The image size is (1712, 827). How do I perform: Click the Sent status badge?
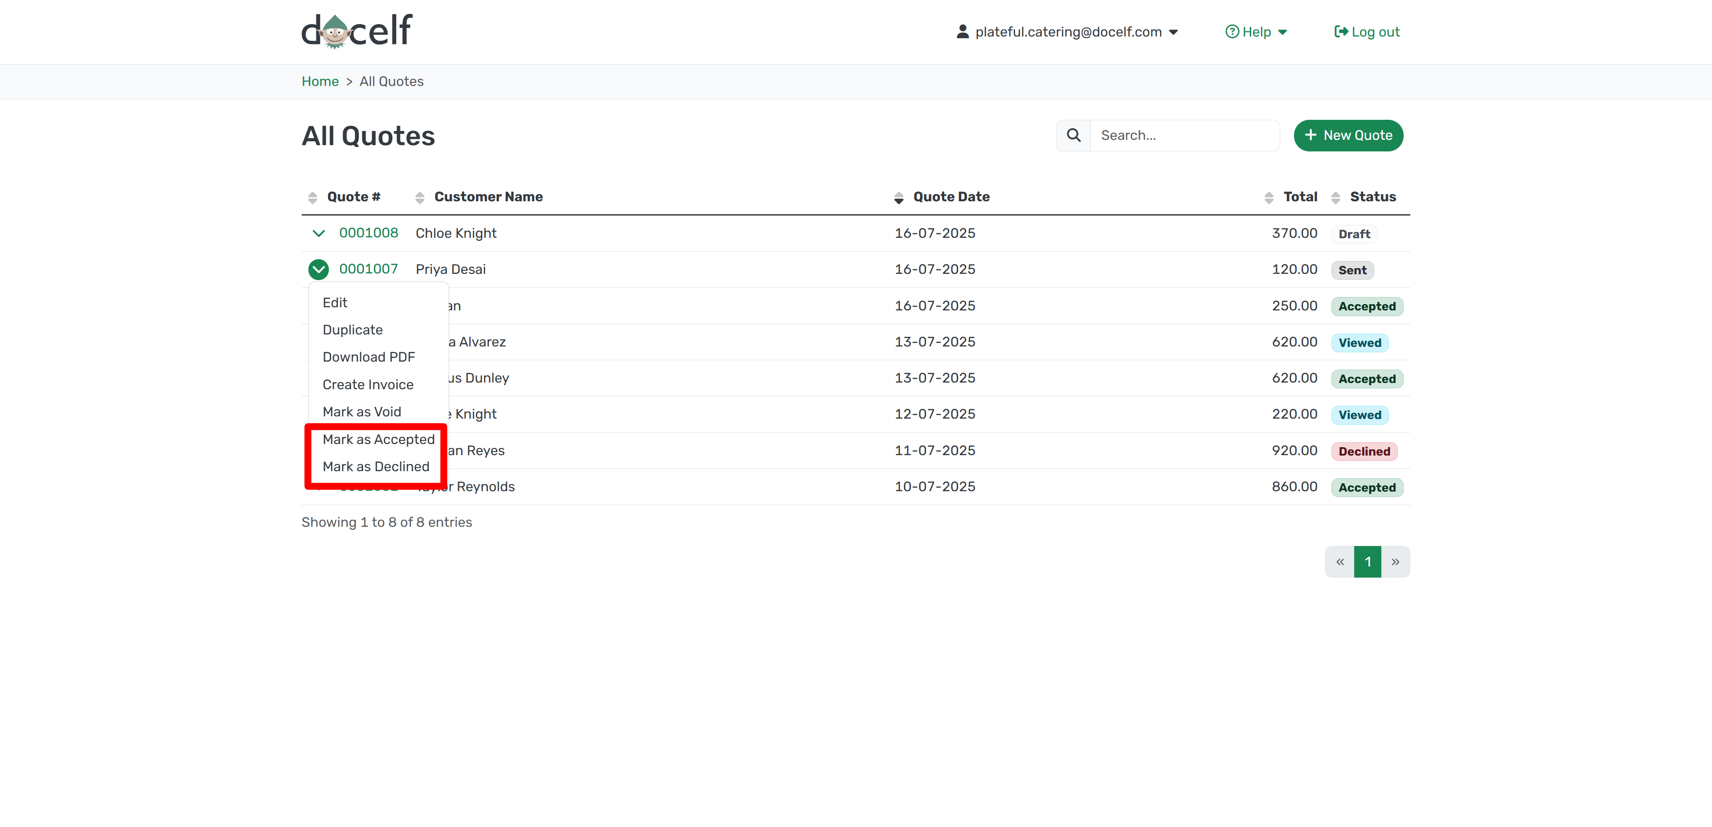[1352, 270]
